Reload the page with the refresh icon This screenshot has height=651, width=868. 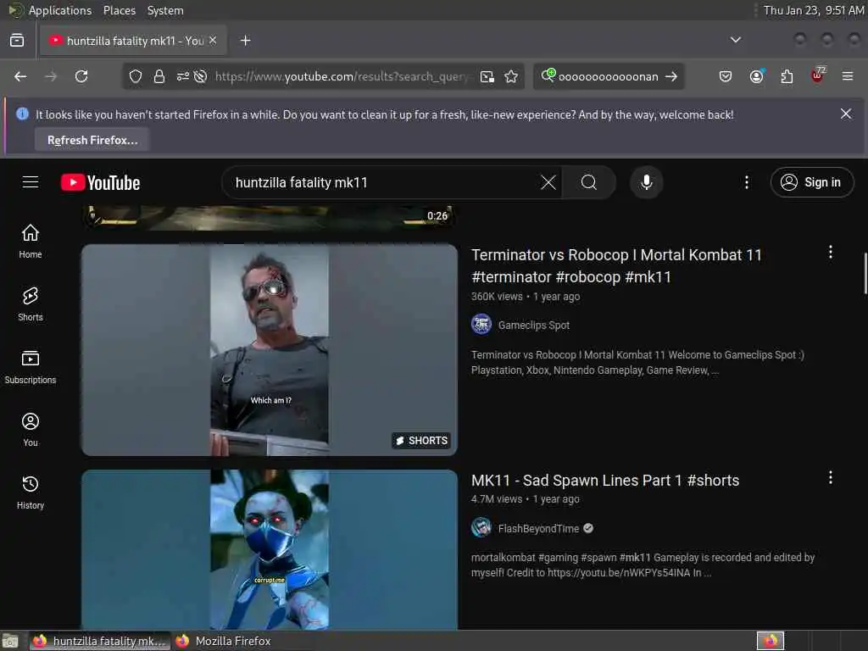pyautogui.click(x=81, y=76)
